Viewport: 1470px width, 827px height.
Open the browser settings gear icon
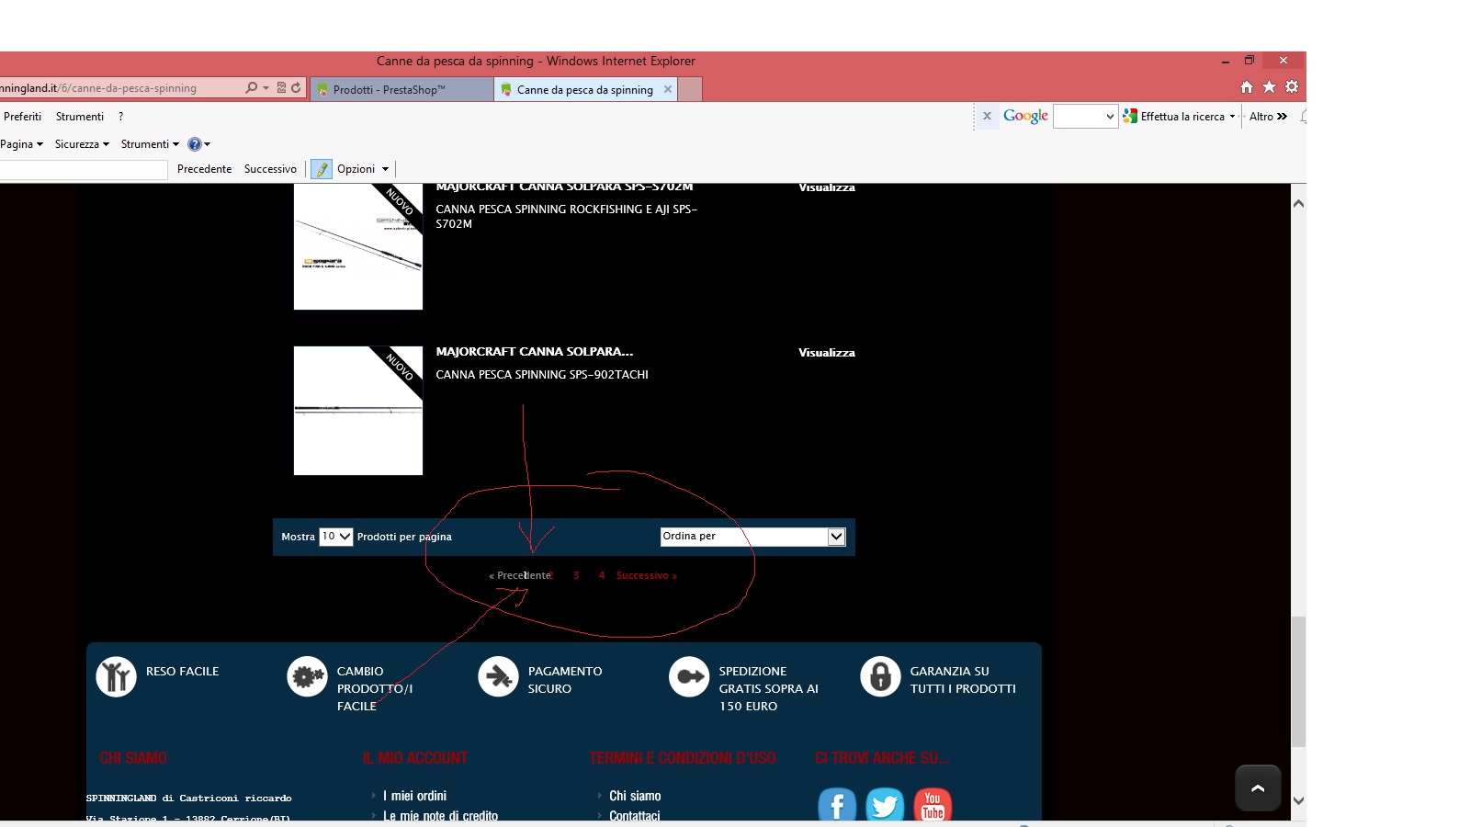[x=1292, y=87]
